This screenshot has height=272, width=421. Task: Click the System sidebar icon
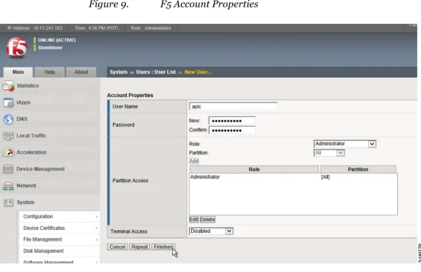[8, 202]
